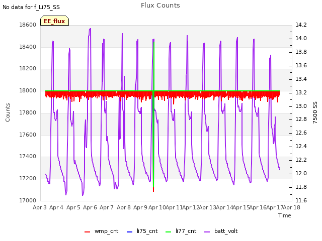Click the 13.0 tick on right axis
The width and height of the screenshot is (322, 241).
pos(301,106)
